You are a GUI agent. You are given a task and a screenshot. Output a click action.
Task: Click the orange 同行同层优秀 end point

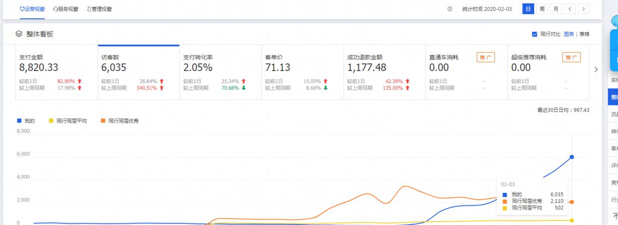572,202
